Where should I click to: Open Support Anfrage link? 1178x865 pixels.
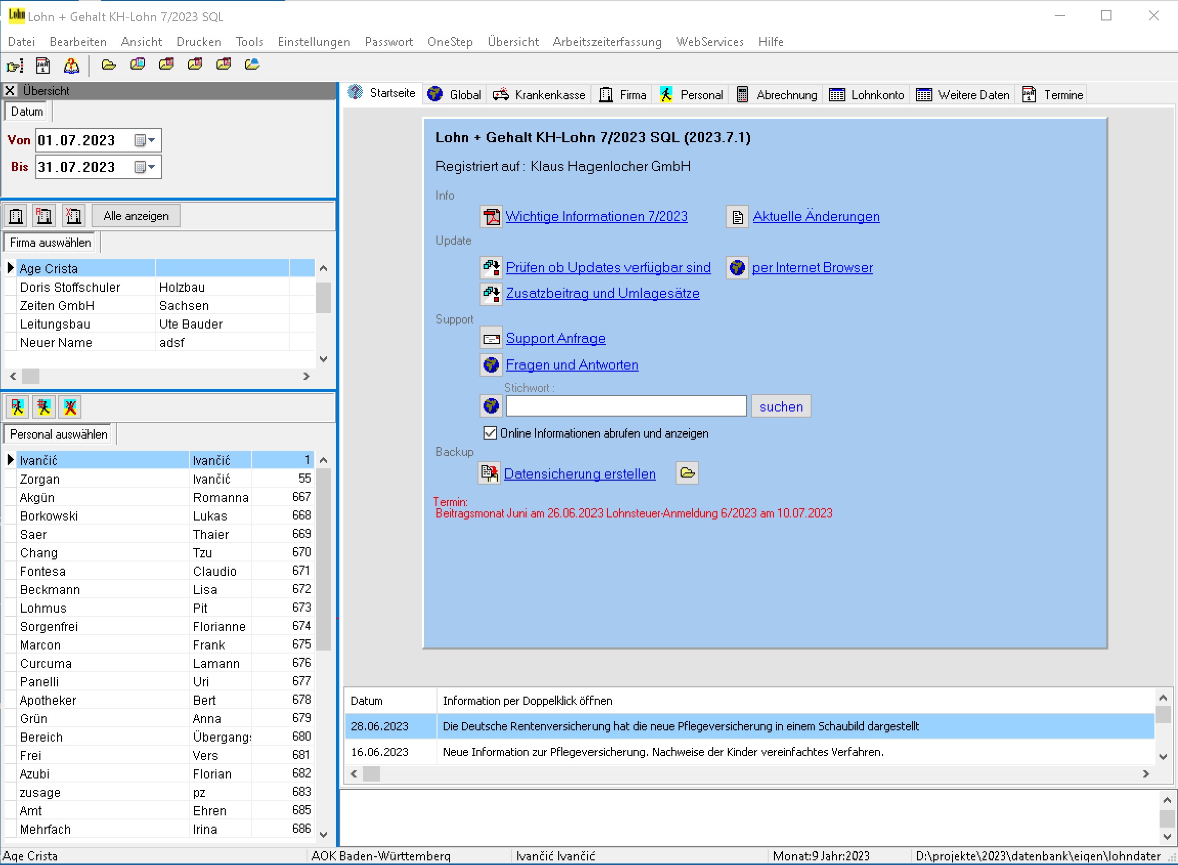[556, 338]
